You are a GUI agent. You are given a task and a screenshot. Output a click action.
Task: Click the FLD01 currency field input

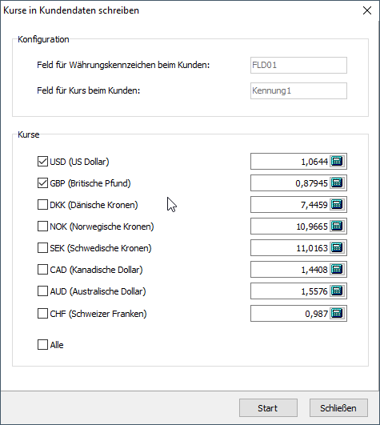click(298, 65)
